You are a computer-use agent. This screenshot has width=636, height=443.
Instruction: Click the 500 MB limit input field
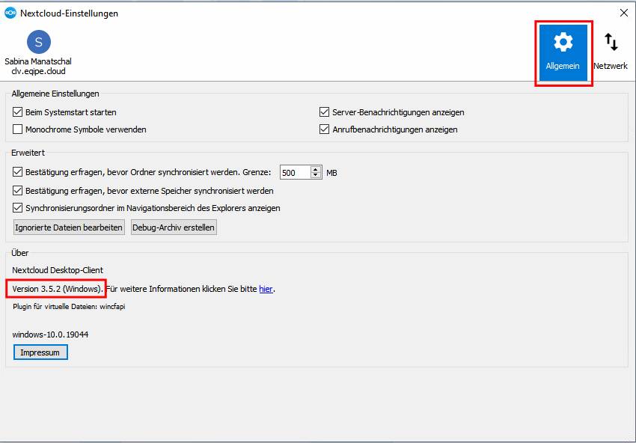click(x=294, y=173)
